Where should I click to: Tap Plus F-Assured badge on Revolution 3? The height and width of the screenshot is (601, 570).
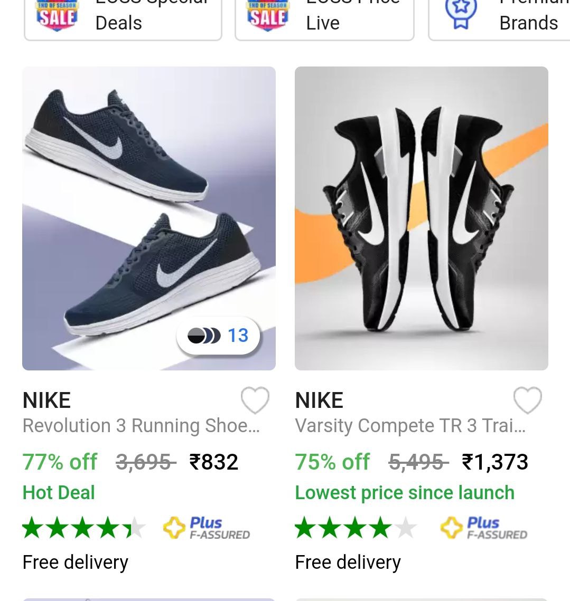207,528
